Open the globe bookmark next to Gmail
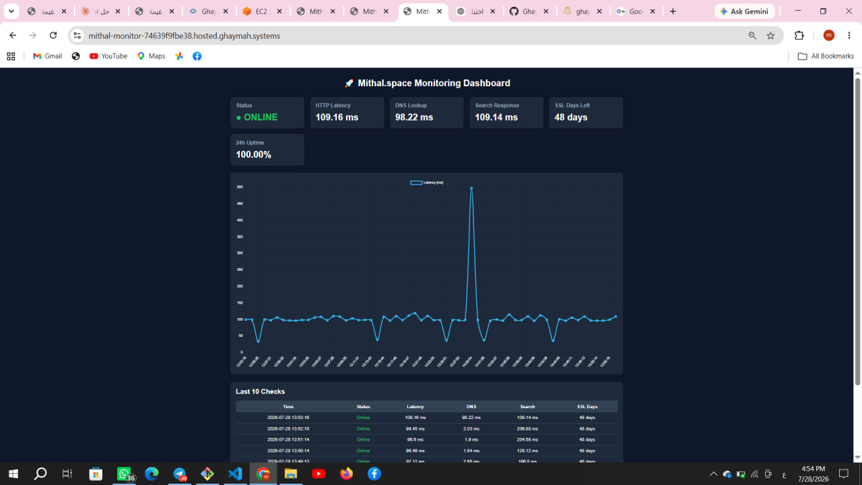The height and width of the screenshot is (485, 862). click(75, 57)
